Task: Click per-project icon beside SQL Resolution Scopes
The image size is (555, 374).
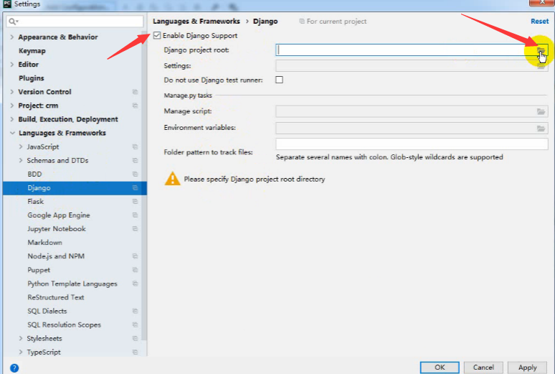Action: pyautogui.click(x=135, y=324)
